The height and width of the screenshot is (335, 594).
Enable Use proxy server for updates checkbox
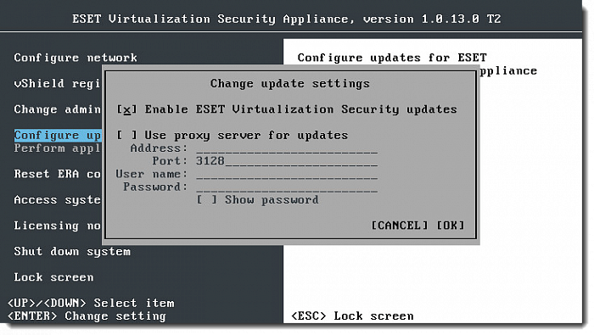(126, 135)
